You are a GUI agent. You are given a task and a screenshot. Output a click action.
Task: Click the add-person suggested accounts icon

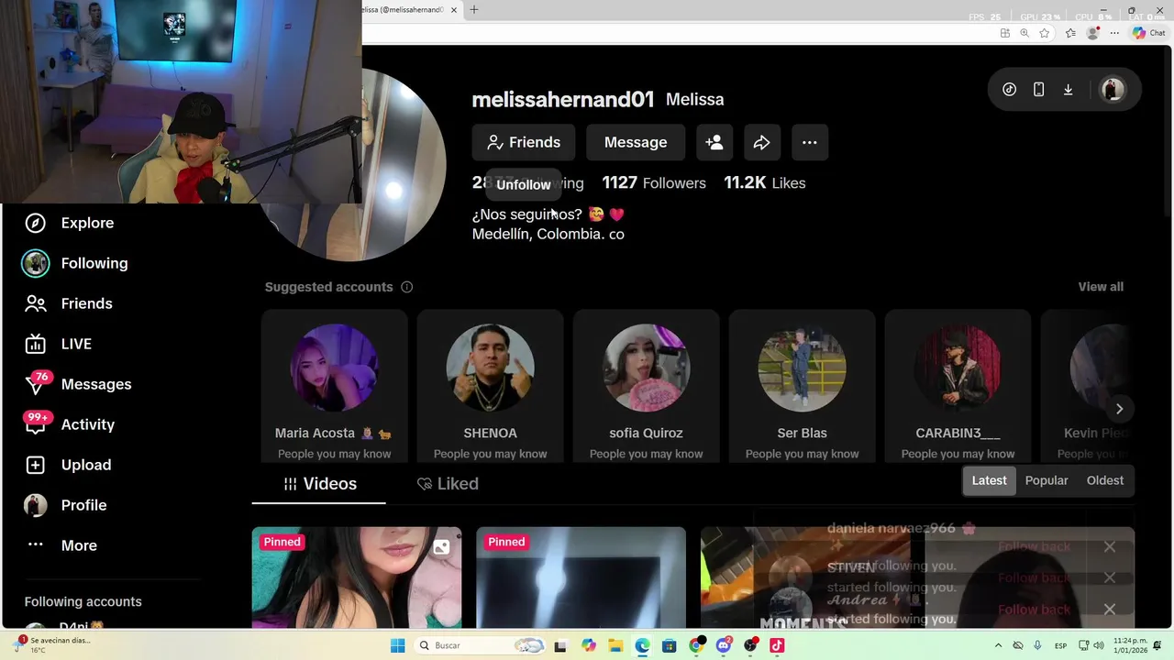[714, 142]
